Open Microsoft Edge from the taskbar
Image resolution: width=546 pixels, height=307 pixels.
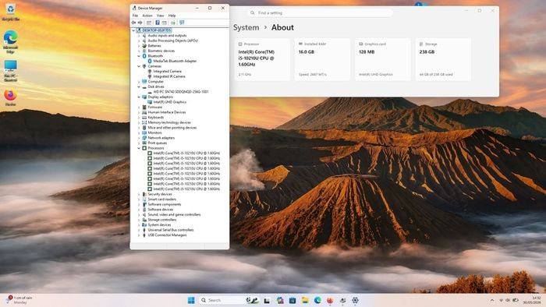pyautogui.click(x=317, y=300)
